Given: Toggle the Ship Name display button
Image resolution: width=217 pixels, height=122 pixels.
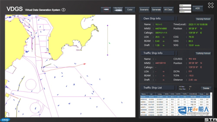Looking at the screenshot, I should coord(118,9).
